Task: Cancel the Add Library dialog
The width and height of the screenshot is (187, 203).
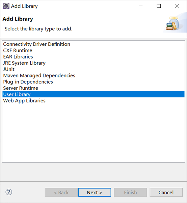Action: tap(166, 193)
